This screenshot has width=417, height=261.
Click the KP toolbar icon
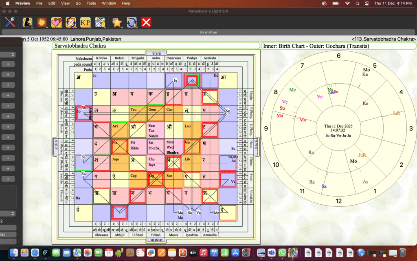(85, 22)
